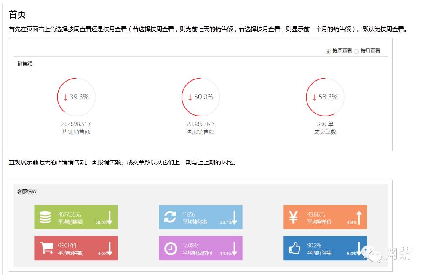
Task: Click the 17.084s response time value
Action: coord(190,246)
